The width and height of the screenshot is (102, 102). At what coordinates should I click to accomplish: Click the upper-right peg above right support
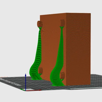click(63, 23)
